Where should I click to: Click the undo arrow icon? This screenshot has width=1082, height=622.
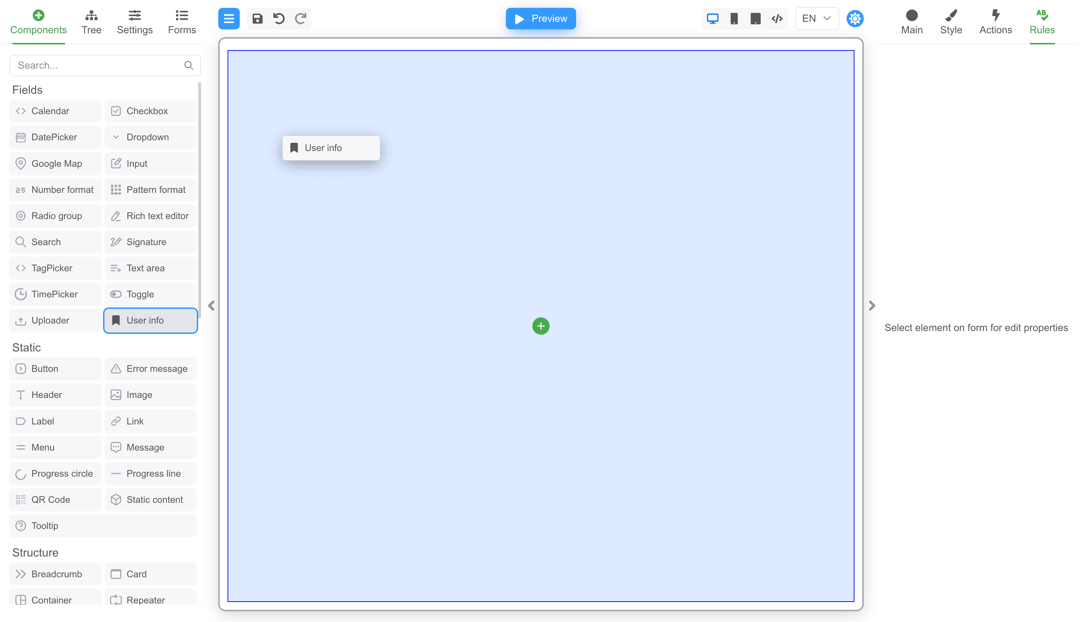click(x=279, y=19)
